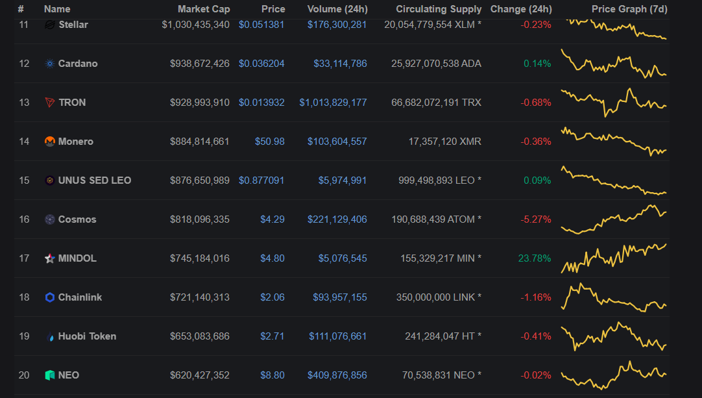The image size is (702, 398).
Task: Sort by Volume (24h) column header
Action: 337,9
